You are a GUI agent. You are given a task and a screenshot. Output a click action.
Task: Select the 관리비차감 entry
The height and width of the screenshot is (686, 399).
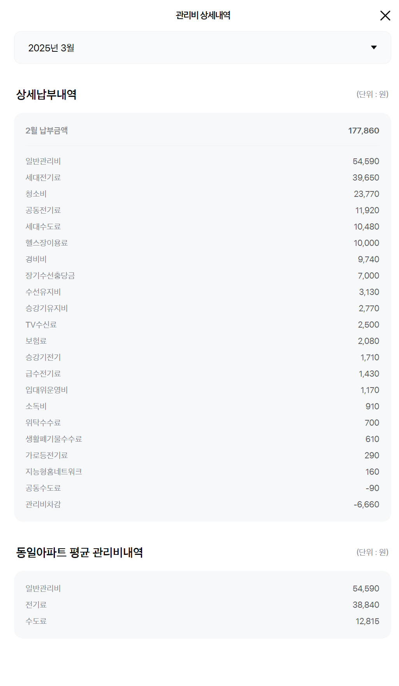(x=202, y=504)
